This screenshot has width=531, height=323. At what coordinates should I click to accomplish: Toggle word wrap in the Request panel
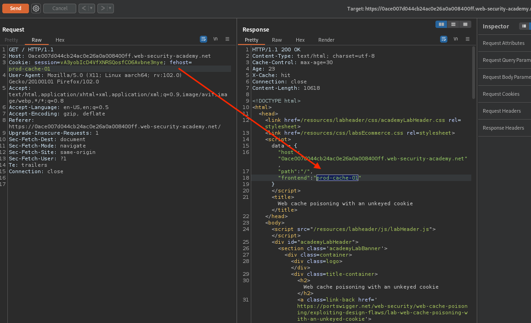[x=203, y=39]
